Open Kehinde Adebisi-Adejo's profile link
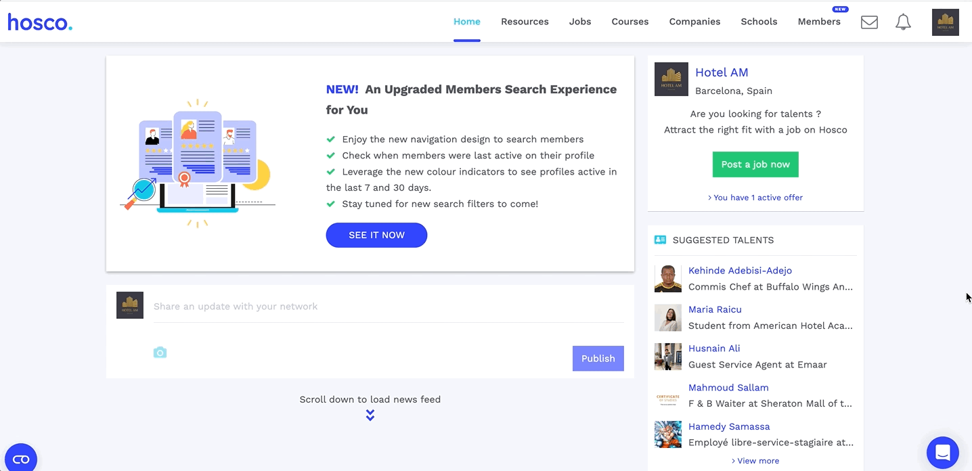 [740, 271]
